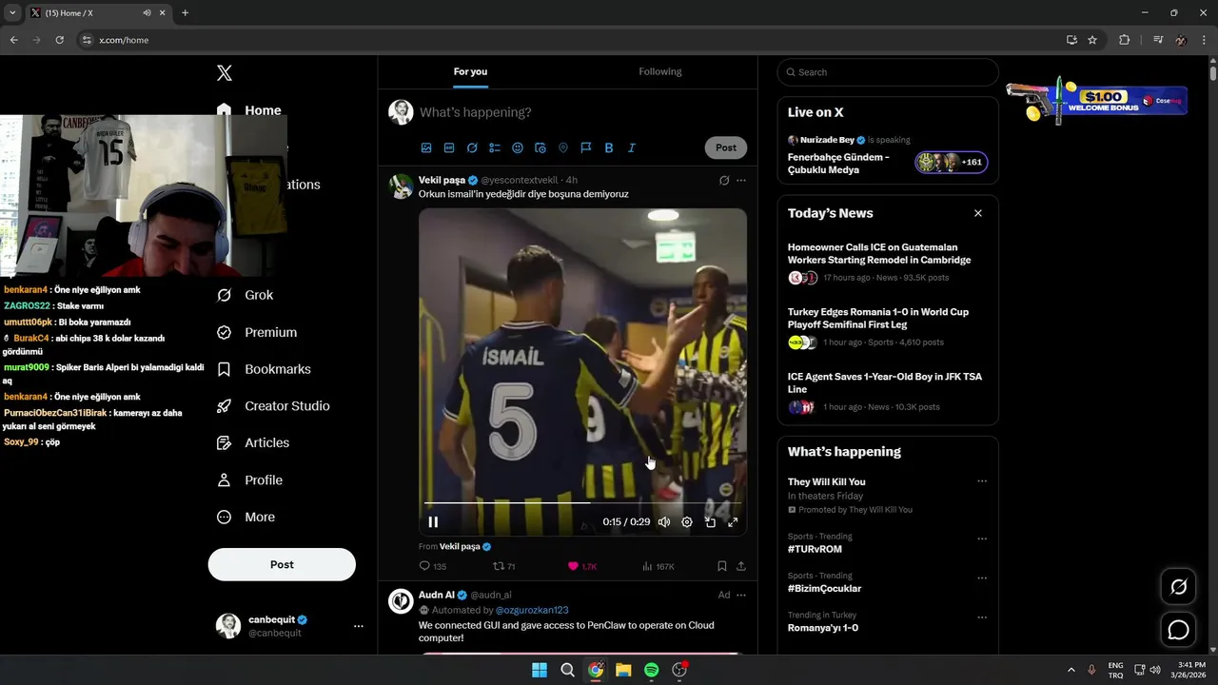Open File Explorer from the taskbar
1218x685 pixels.
623,670
